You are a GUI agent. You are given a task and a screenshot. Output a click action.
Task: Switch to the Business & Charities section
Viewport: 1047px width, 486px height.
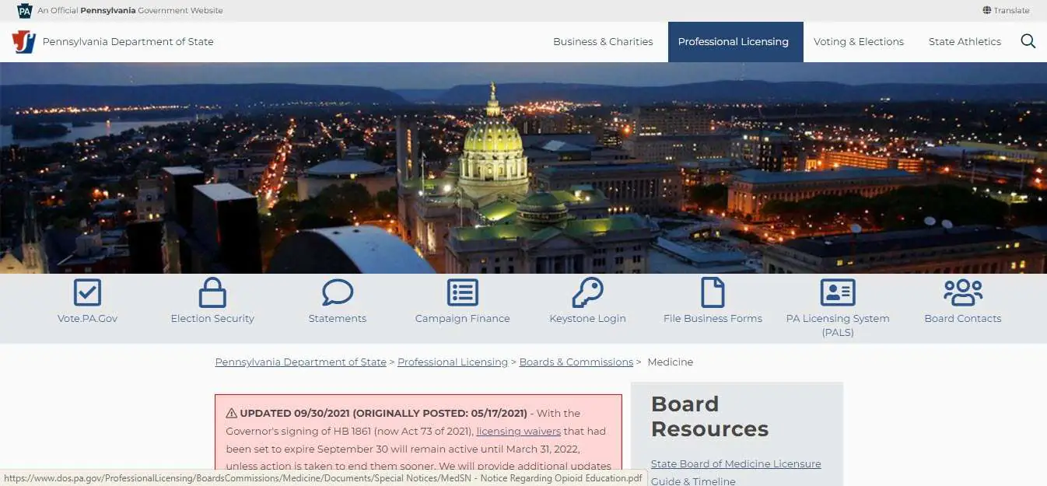pos(603,42)
